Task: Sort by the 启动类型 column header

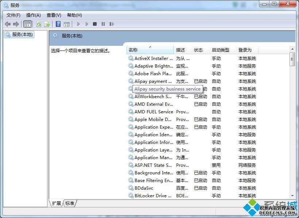Action: coord(222,50)
